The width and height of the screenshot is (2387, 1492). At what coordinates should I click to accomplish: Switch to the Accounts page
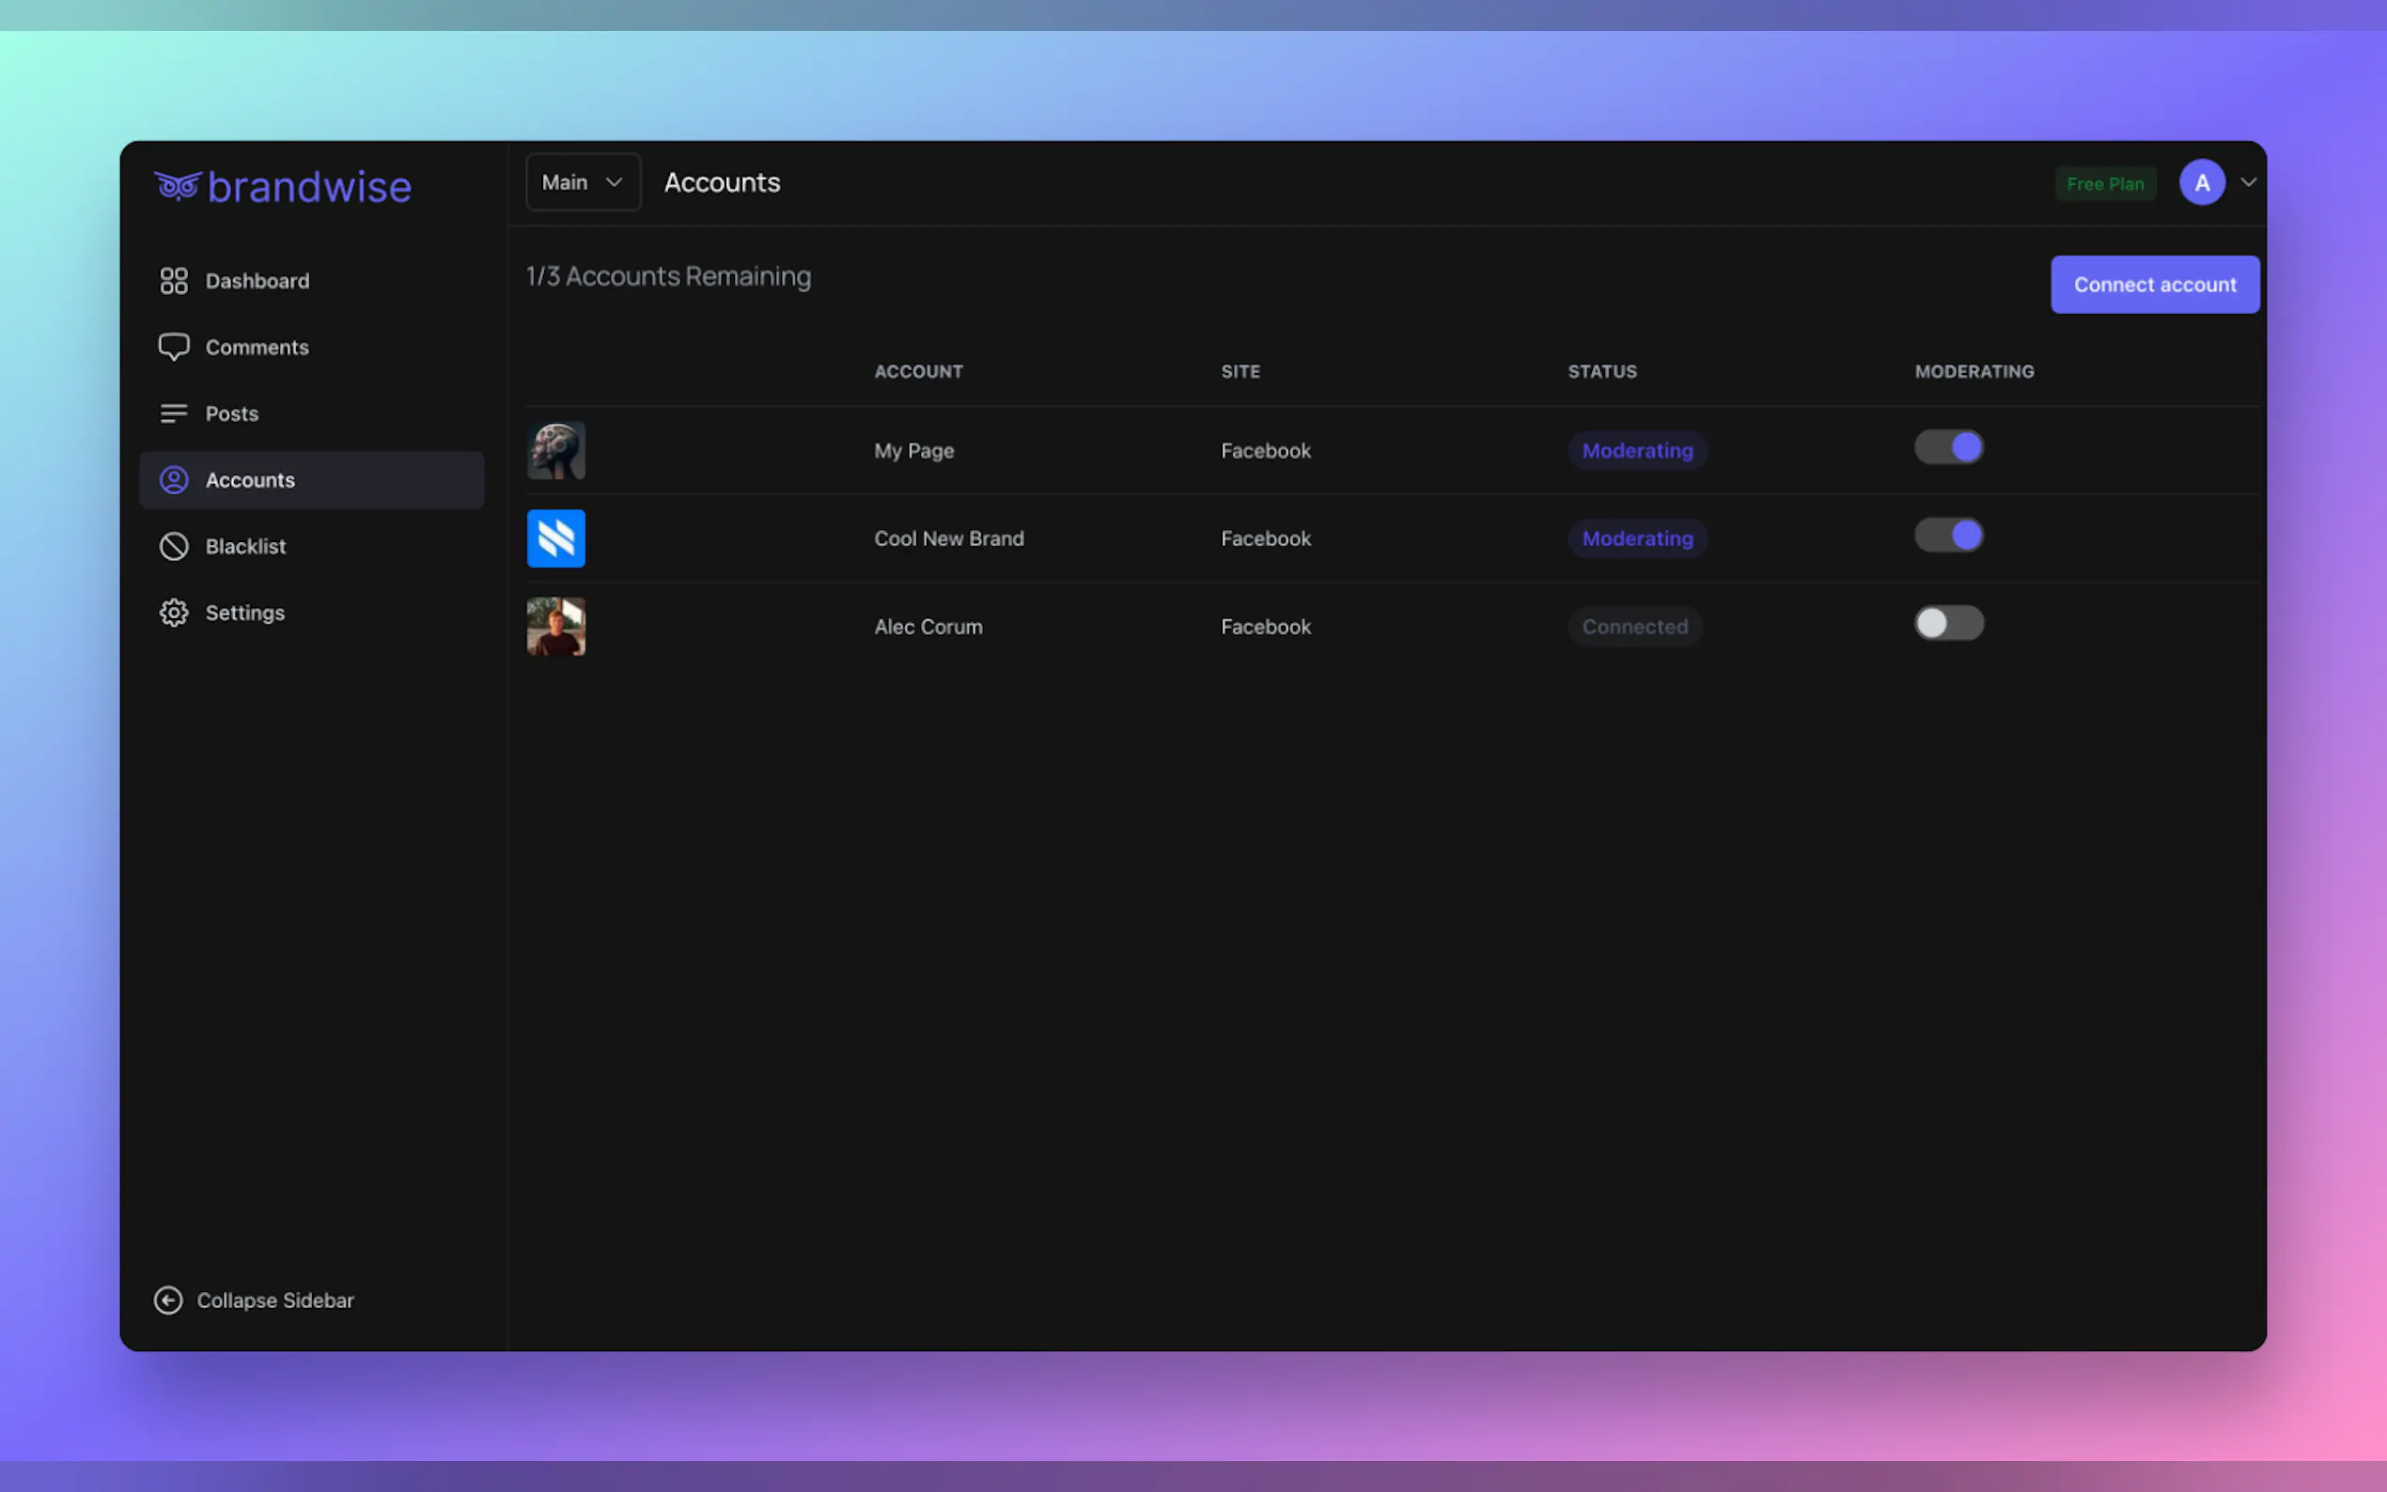[x=250, y=479]
